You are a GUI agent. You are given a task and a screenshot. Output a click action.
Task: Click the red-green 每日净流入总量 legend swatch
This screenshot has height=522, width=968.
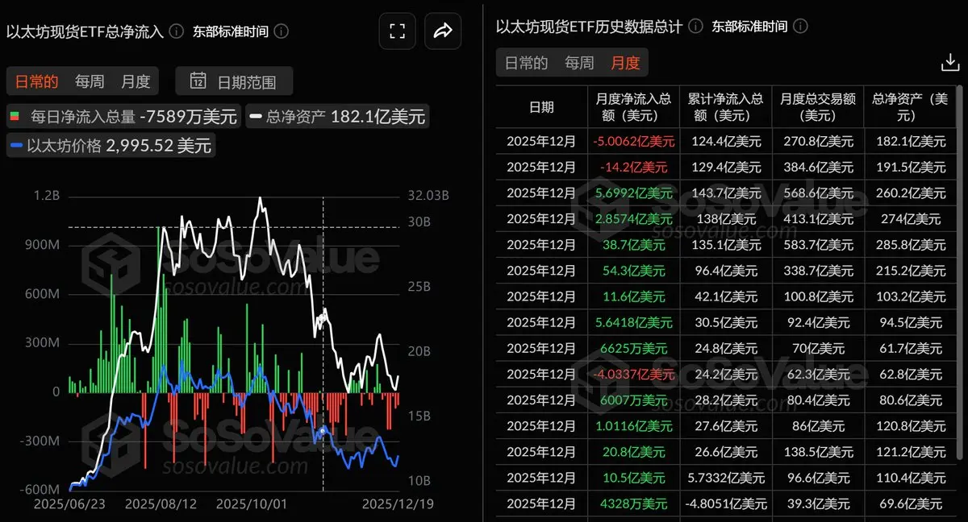(x=15, y=116)
